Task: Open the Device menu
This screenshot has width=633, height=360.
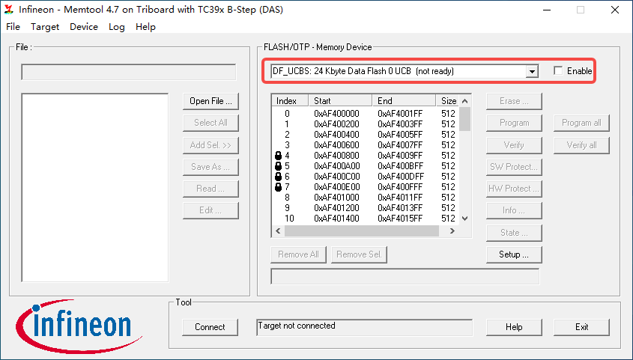Action: click(x=84, y=27)
